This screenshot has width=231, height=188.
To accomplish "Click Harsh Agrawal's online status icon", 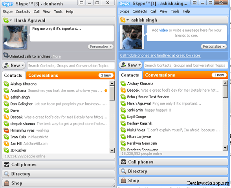I will pos(6,20).
